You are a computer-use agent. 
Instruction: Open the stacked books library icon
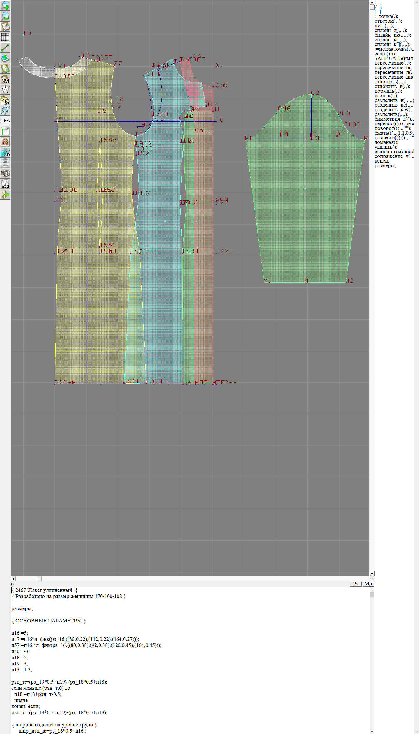(x=5, y=173)
